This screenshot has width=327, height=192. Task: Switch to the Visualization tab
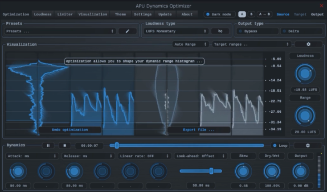pos(93,14)
